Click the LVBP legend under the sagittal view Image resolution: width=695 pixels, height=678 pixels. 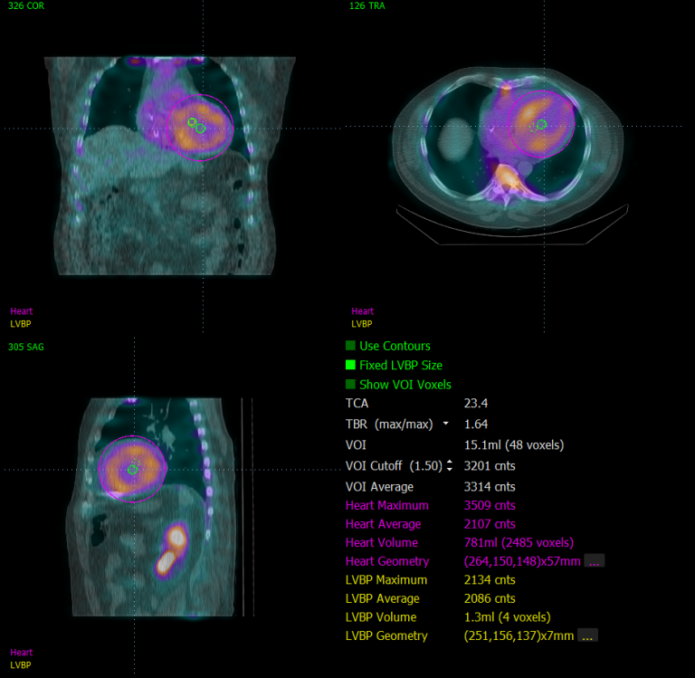click(21, 665)
